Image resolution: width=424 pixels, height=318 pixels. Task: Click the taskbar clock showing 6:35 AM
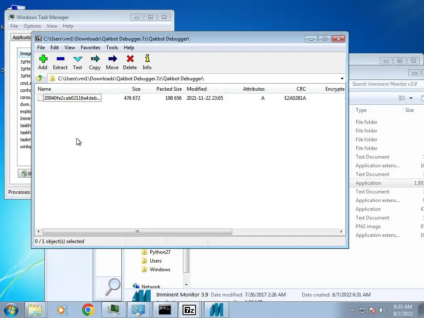403,310
